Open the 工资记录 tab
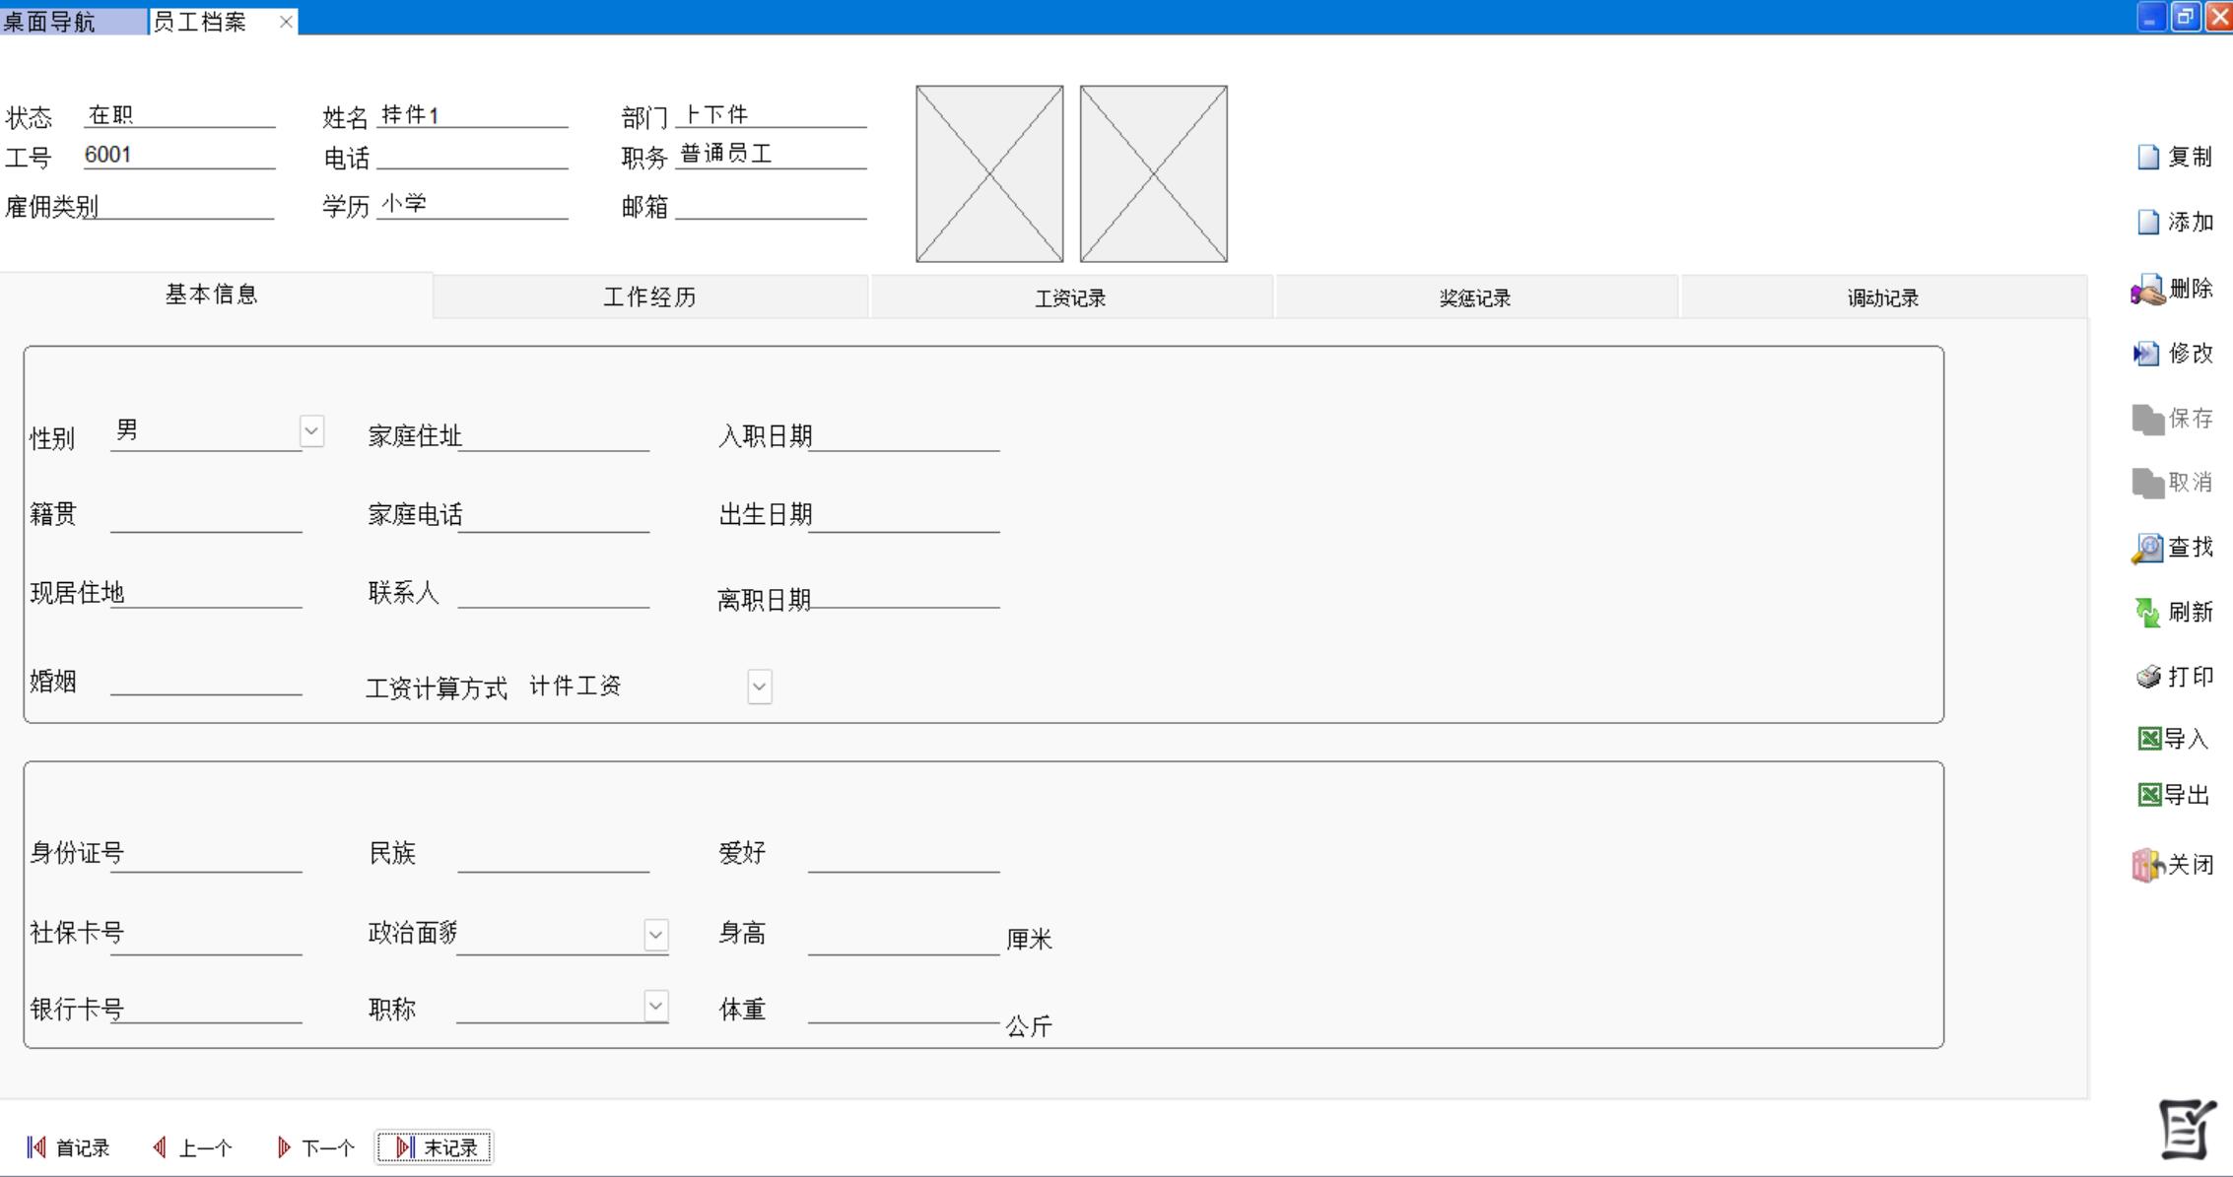Viewport: 2233px width, 1177px height. [1070, 297]
